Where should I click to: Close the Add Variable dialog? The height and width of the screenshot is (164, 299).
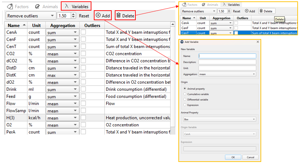pyautogui.click(x=258, y=42)
